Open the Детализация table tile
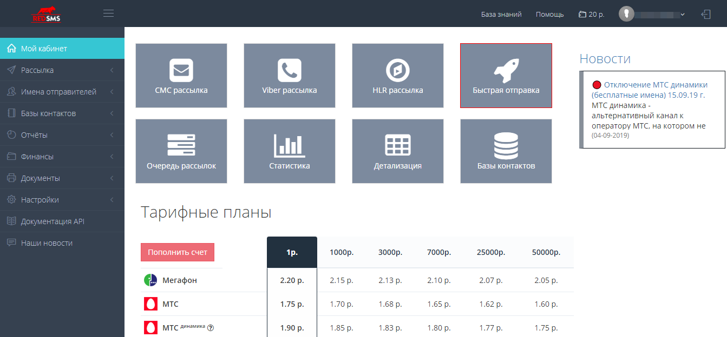This screenshot has height=337, width=727. 398,151
